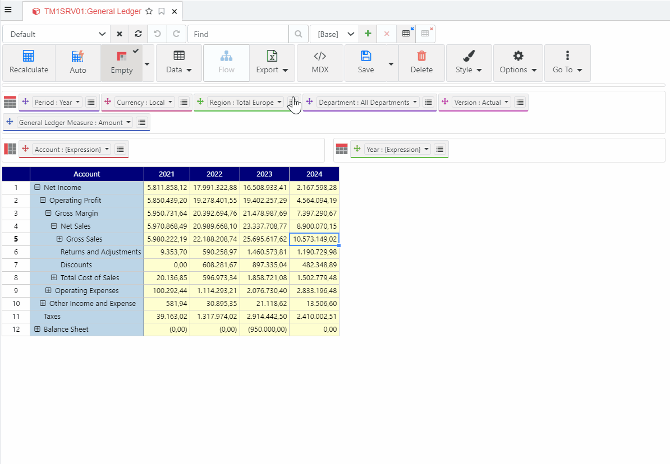Toggle the Empty suppress zeros button
Viewport: 670px width, 464px height.
(122, 63)
